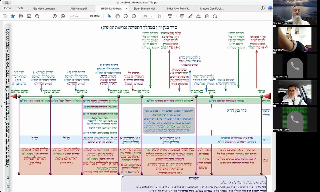
Task: Click the Home tab
Action: pos(7,8)
